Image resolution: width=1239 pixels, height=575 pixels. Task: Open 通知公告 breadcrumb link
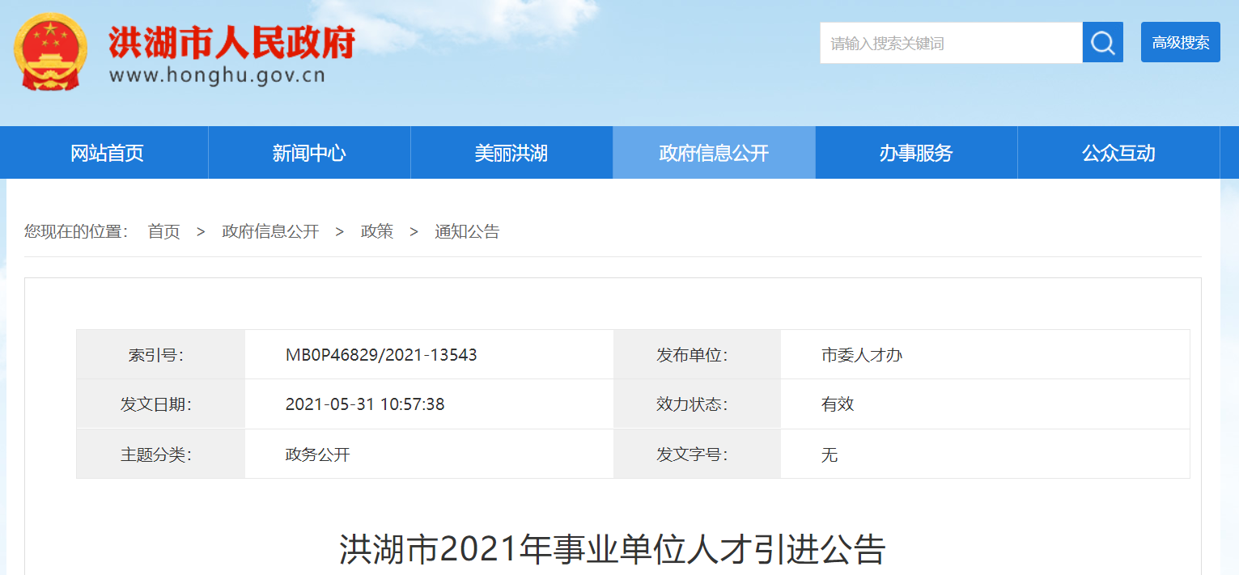point(467,232)
